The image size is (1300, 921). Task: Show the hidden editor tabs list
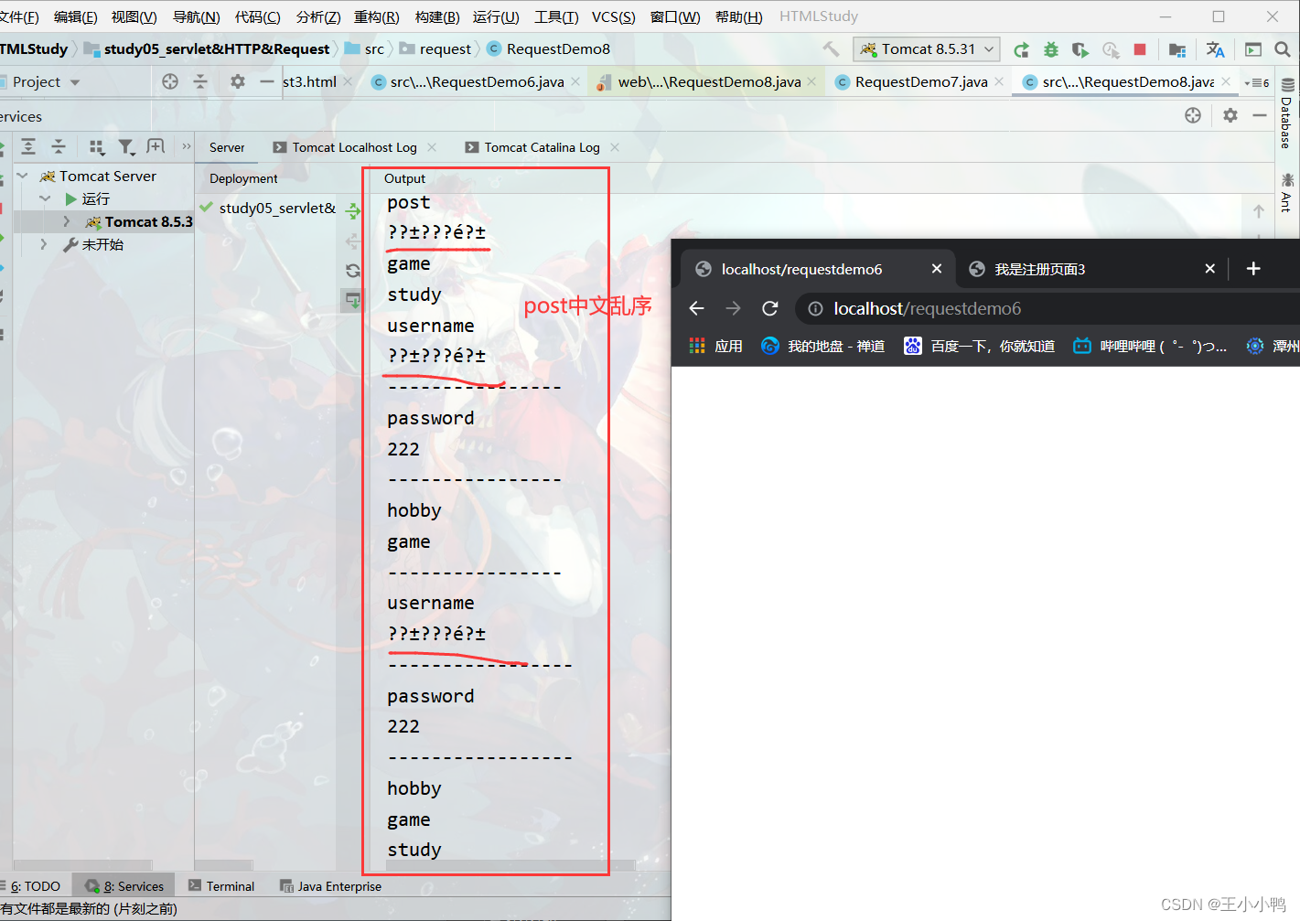[x=1257, y=82]
